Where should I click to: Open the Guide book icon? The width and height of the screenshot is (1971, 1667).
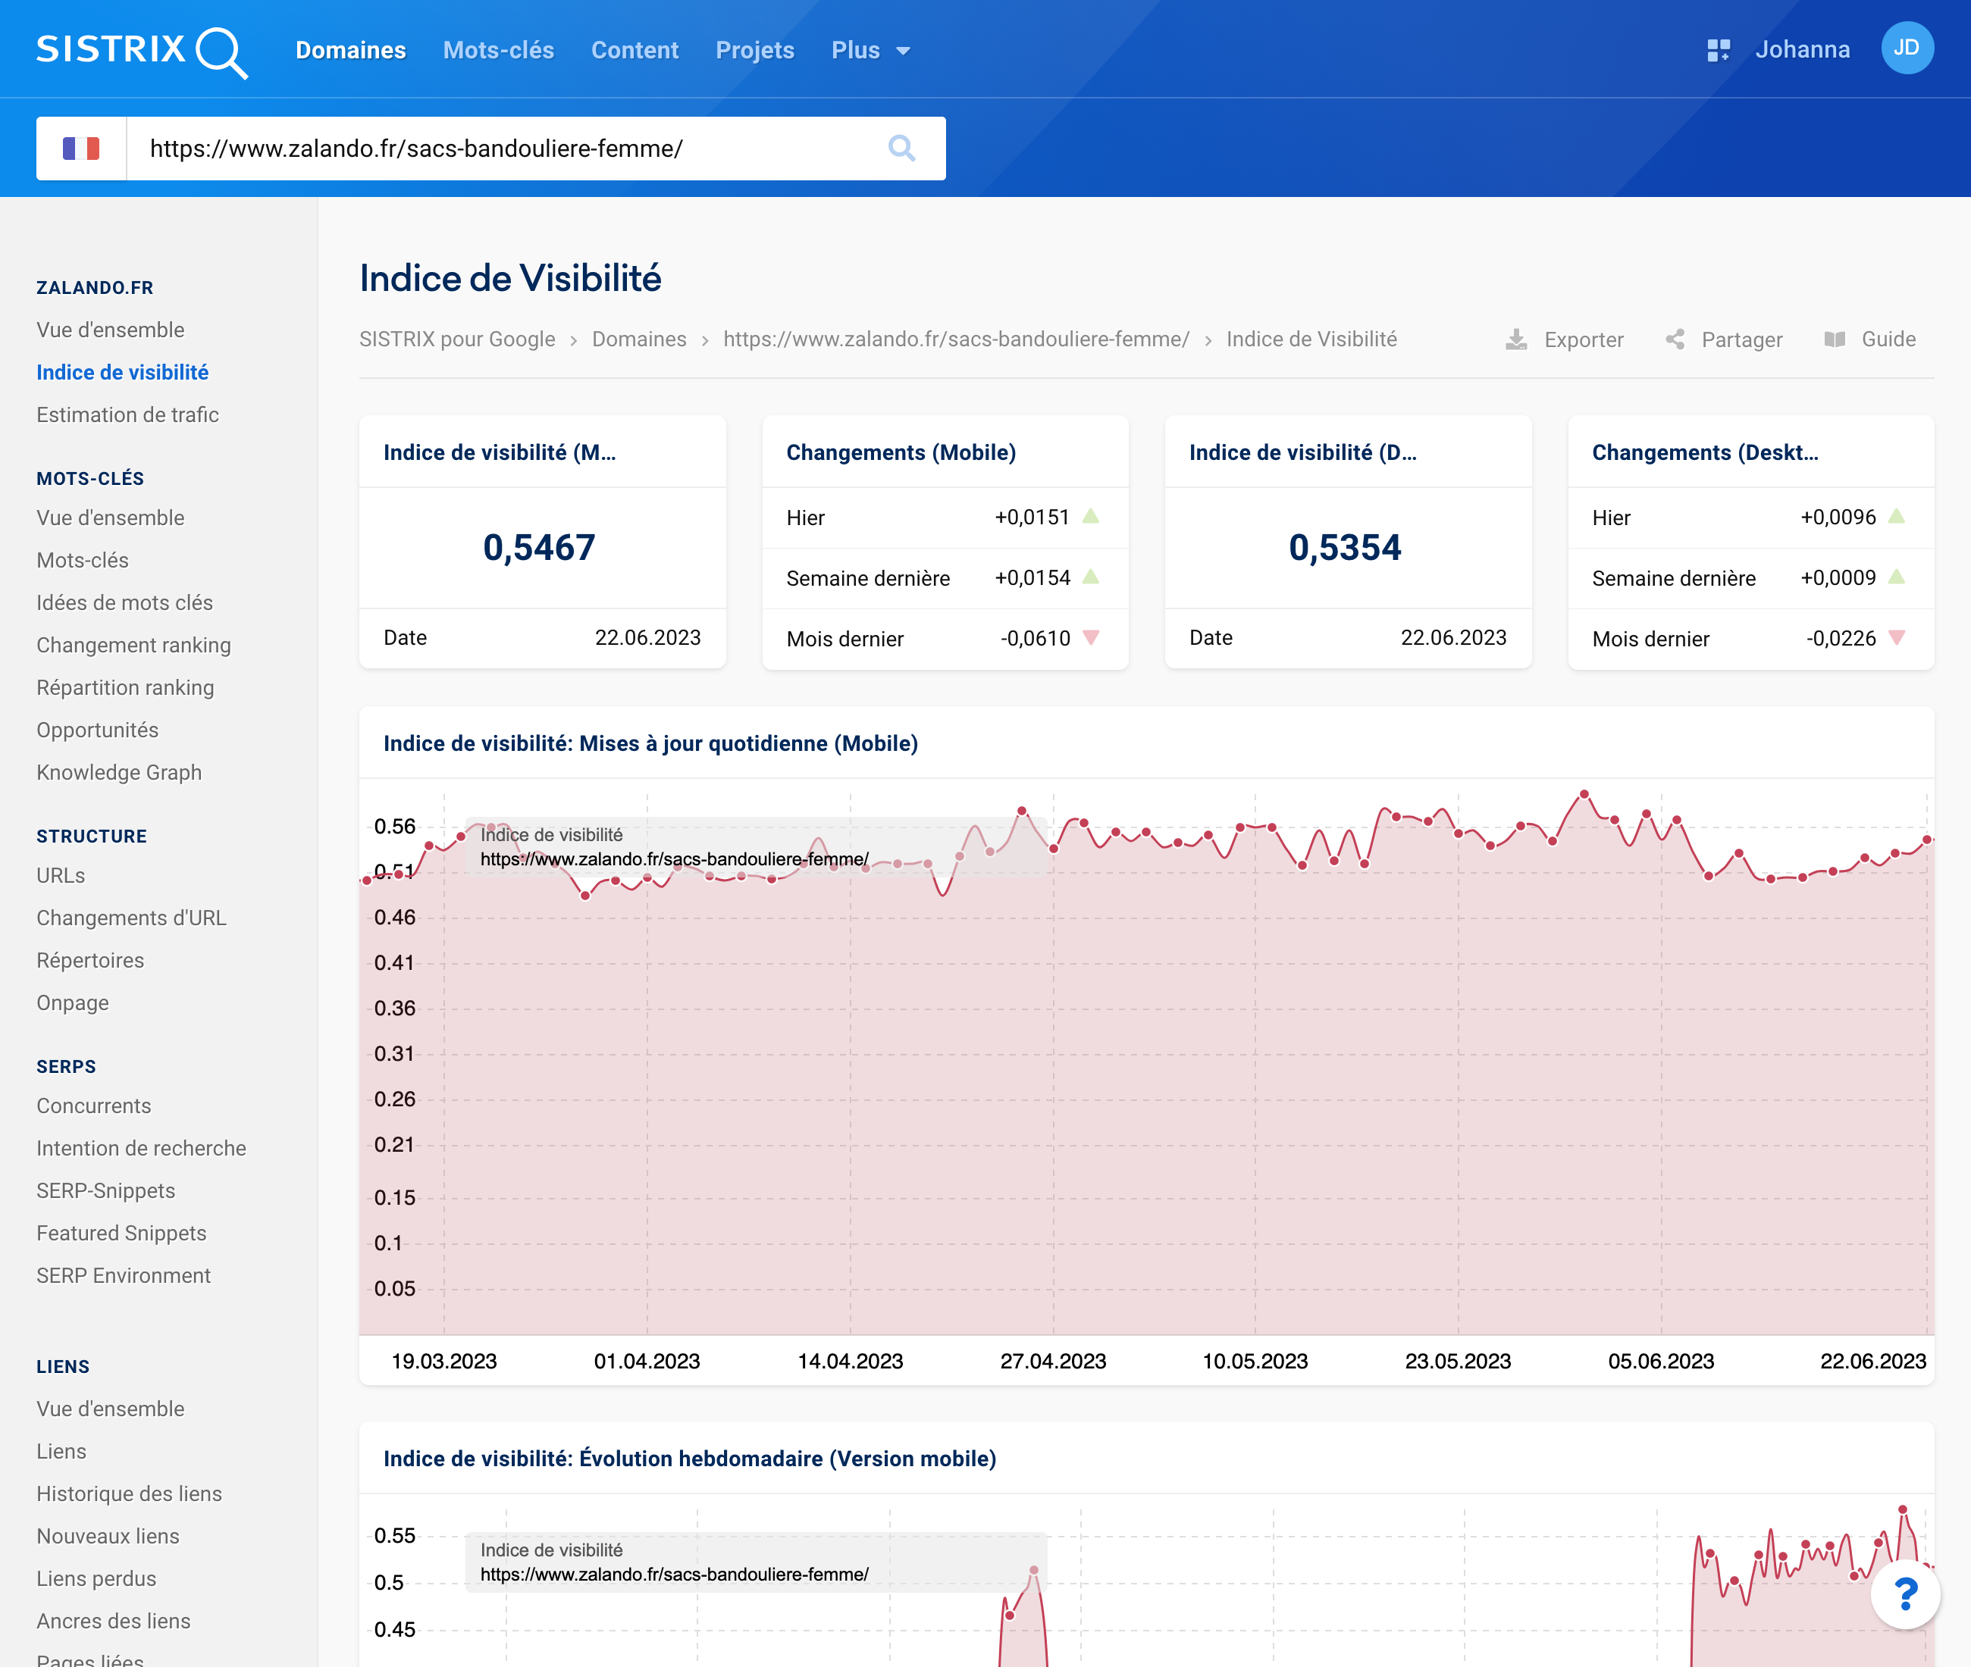[x=1834, y=339]
